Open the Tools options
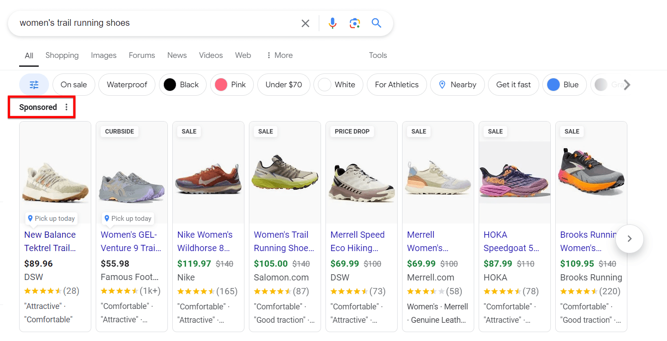Viewport: 667px width, 341px height. click(x=378, y=55)
